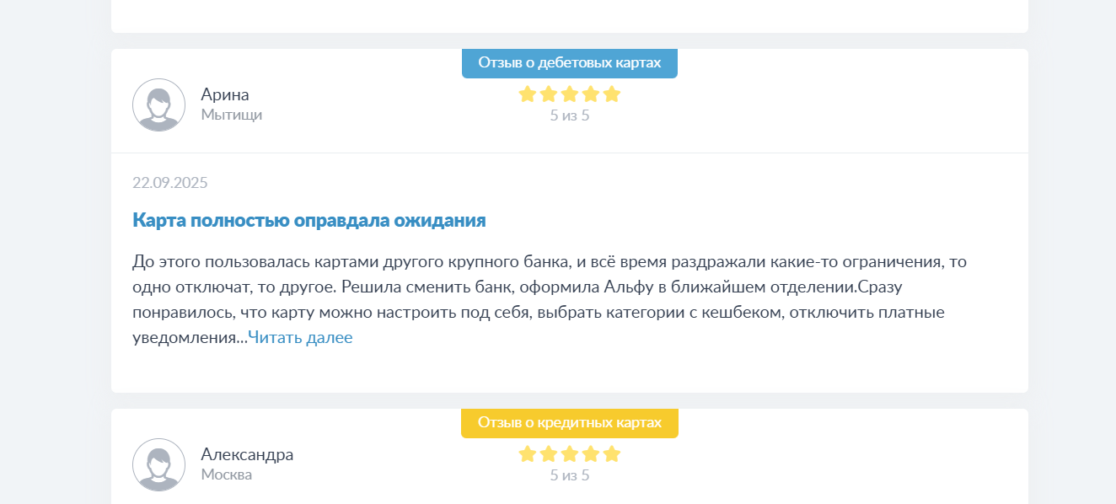This screenshot has width=1116, height=504.
Task: Click the reviewer name Арина
Action: click(x=225, y=94)
